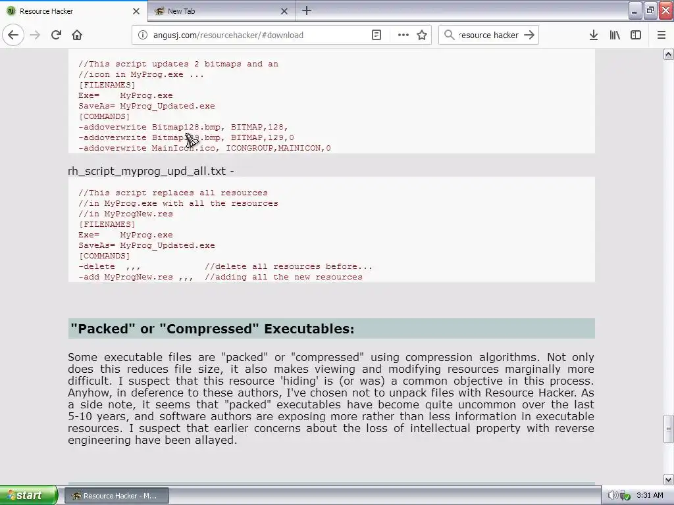The height and width of the screenshot is (505, 674).
Task: Click the resource hacker search box
Action: pyautogui.click(x=488, y=36)
